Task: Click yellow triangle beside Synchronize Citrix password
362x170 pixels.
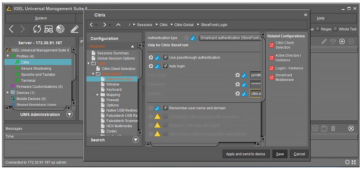Action: coord(157,117)
